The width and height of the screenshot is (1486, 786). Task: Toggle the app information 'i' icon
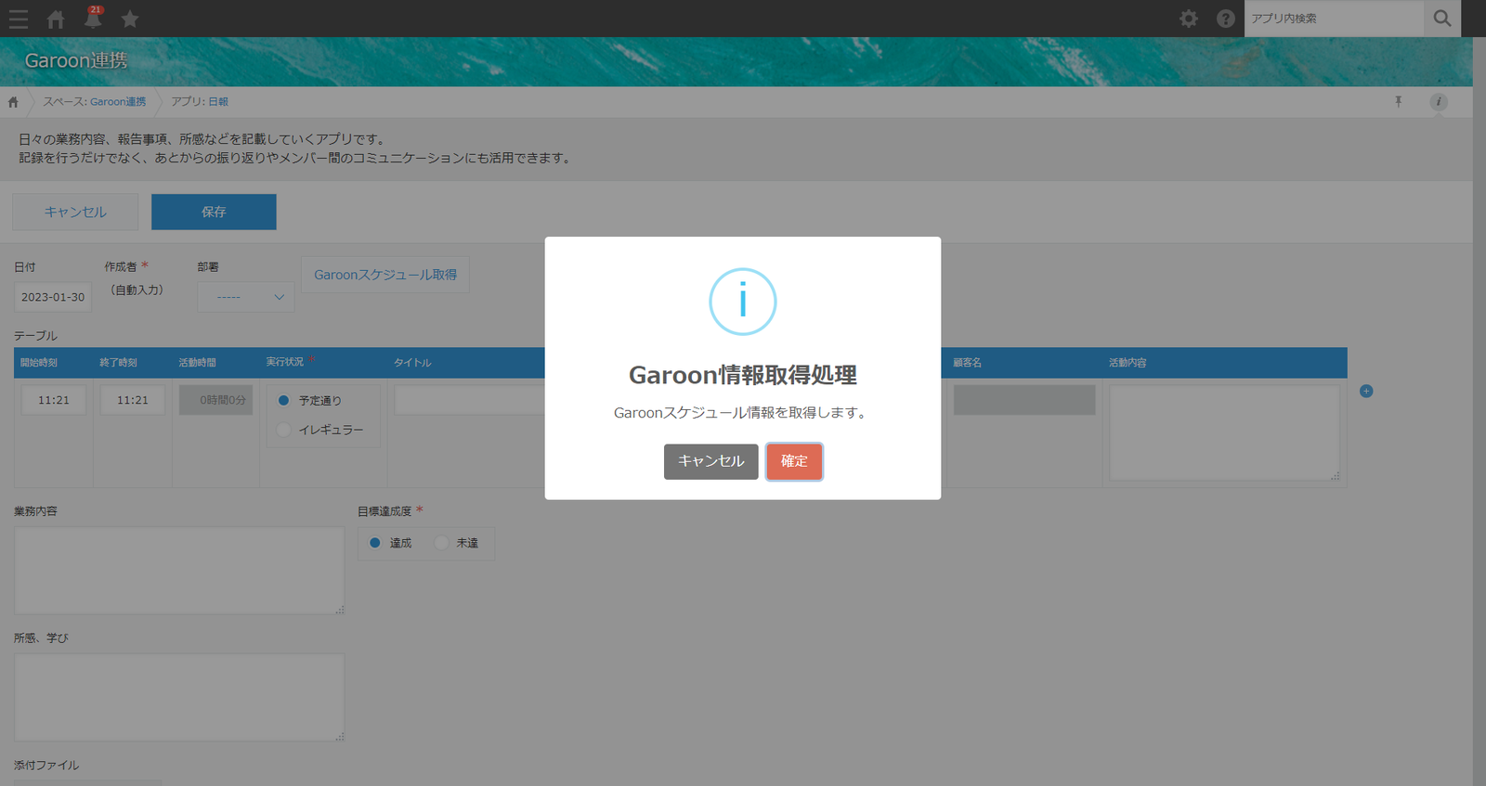pos(1439,102)
